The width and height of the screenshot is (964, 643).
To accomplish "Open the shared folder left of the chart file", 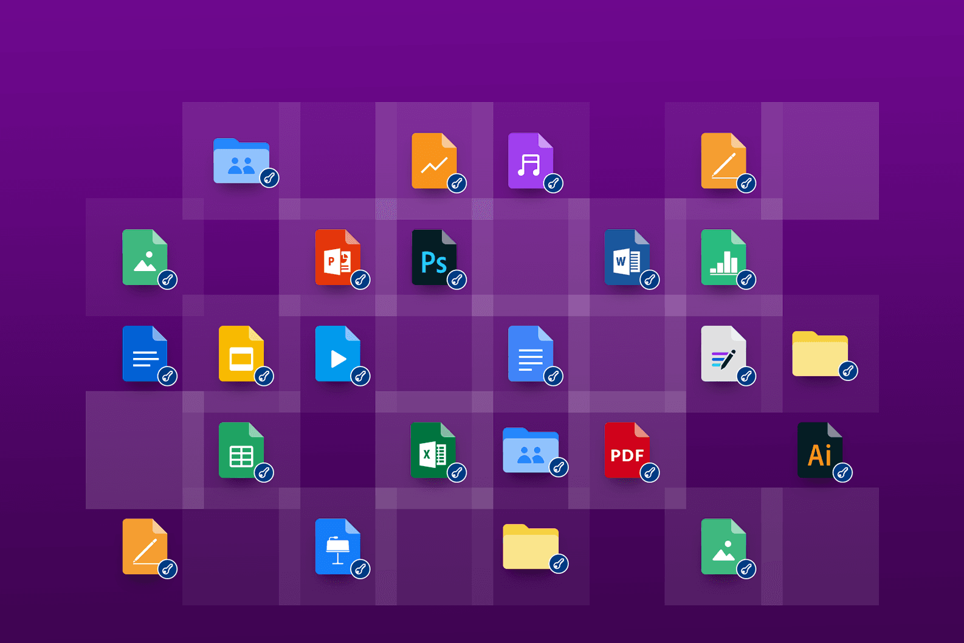I will tap(241, 161).
